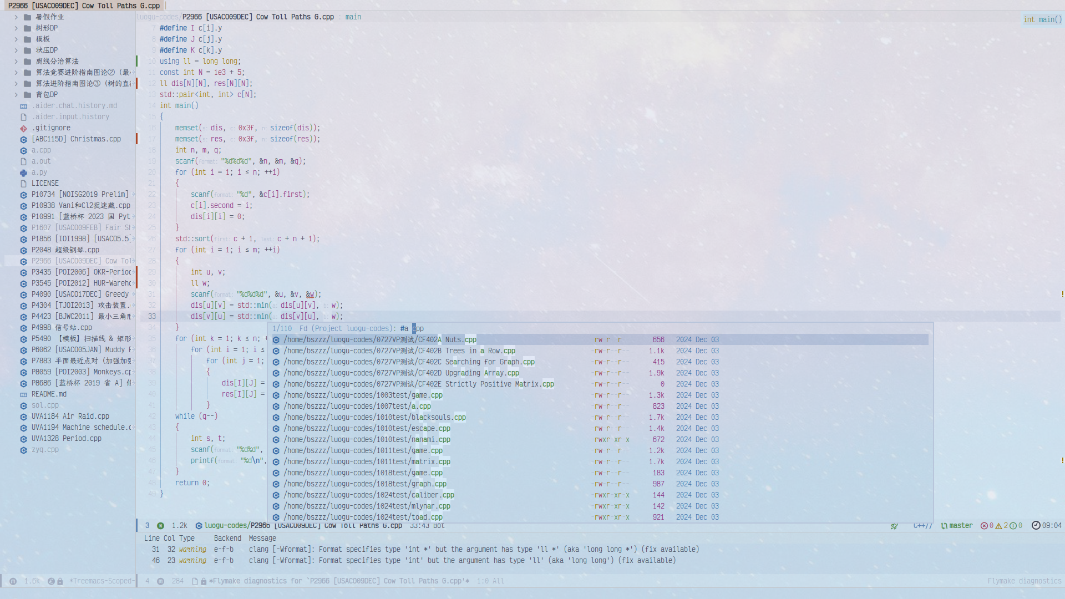Click the C++ icon of 1024test/toad.cpp candidate
The width and height of the screenshot is (1065, 599).
point(276,517)
